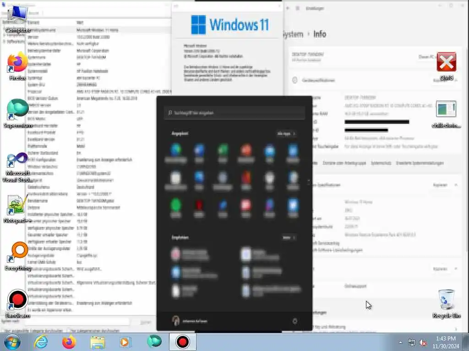Screen dimensions: 469x351
Task: Select the Microsoft Visual Studio desktop shortcut
Action: pos(17,167)
